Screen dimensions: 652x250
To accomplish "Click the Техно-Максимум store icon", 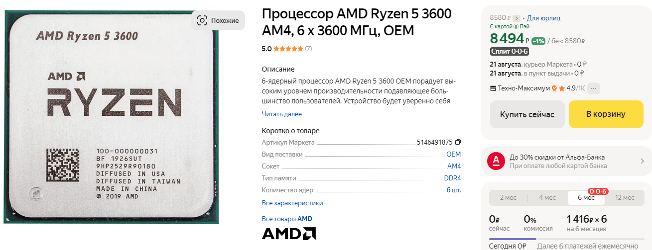I will [494, 88].
